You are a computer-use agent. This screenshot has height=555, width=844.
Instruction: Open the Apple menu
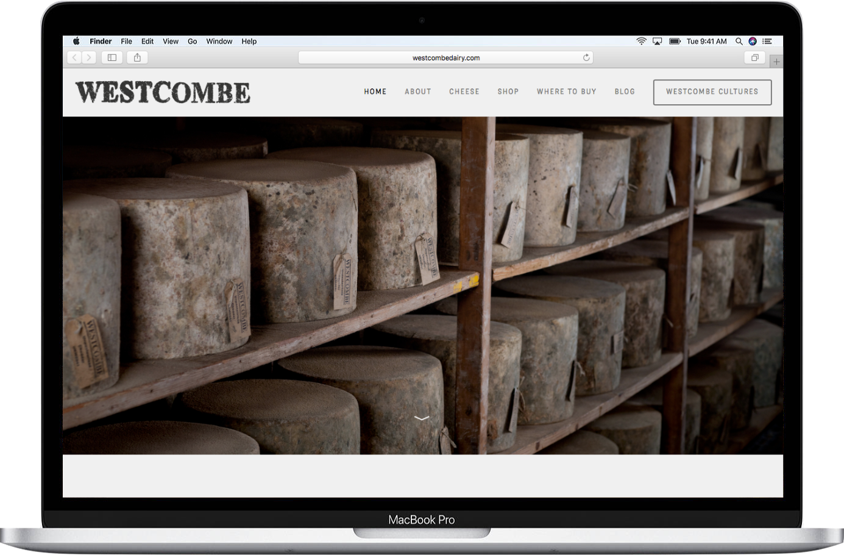point(76,41)
